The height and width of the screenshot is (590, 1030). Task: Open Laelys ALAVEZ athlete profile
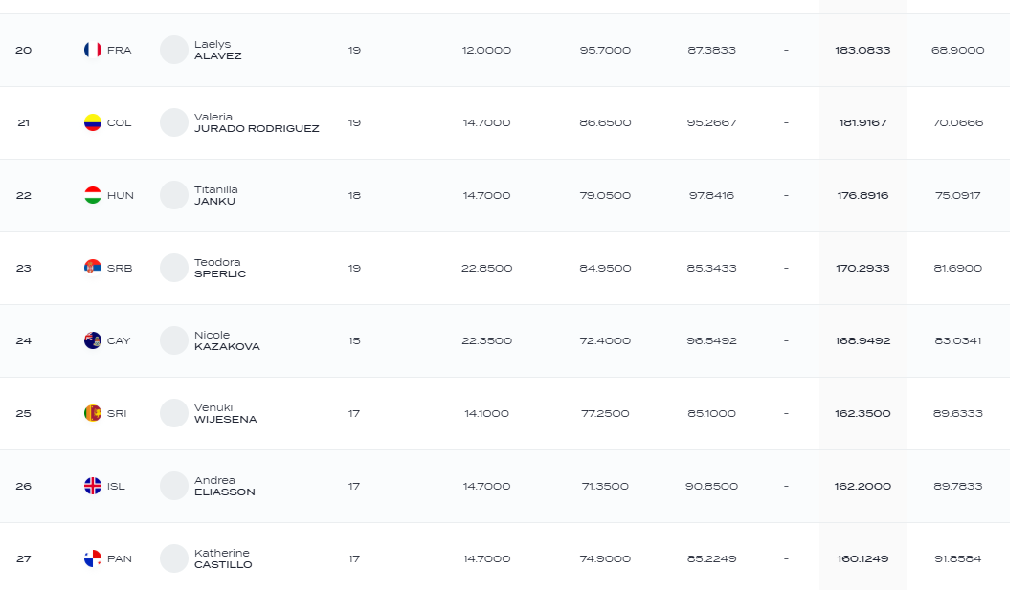tap(217, 50)
